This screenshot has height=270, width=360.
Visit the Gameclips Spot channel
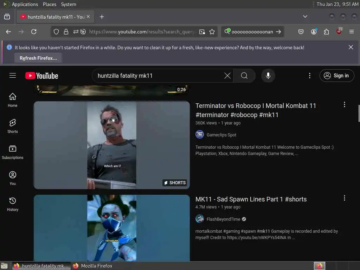[x=221, y=135]
